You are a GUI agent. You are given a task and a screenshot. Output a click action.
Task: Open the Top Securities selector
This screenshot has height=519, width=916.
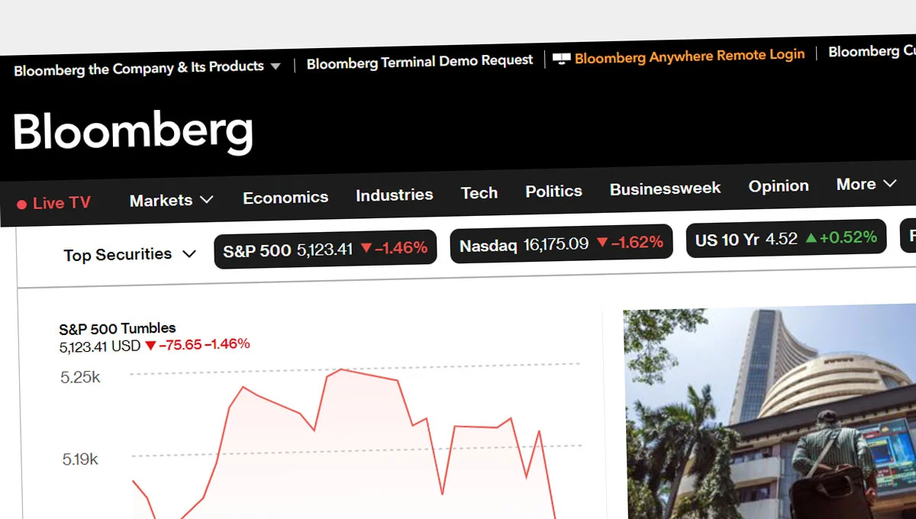(x=130, y=254)
